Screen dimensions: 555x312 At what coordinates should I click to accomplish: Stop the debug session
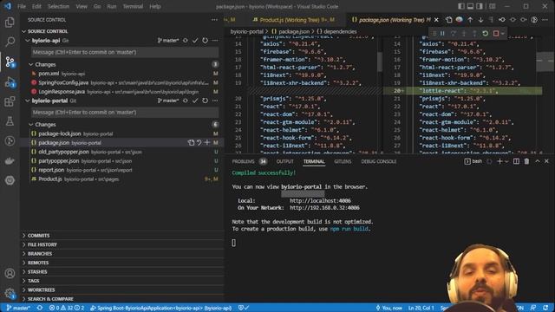[496, 33]
